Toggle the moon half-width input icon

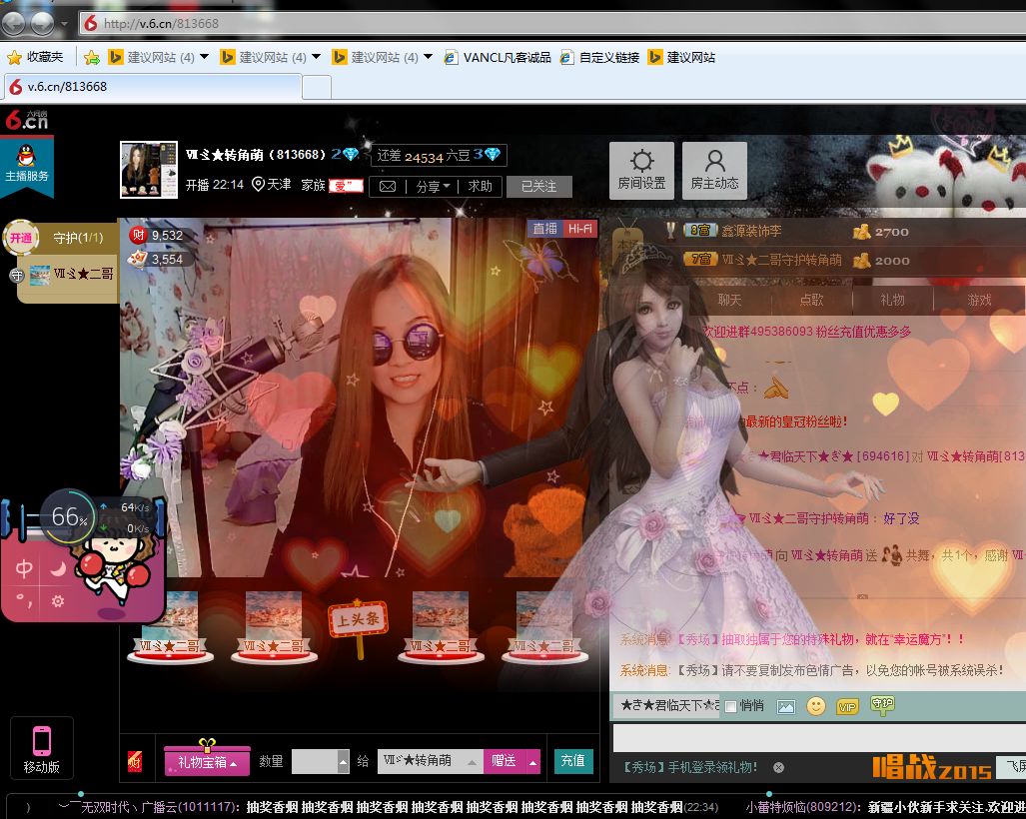coord(58,568)
